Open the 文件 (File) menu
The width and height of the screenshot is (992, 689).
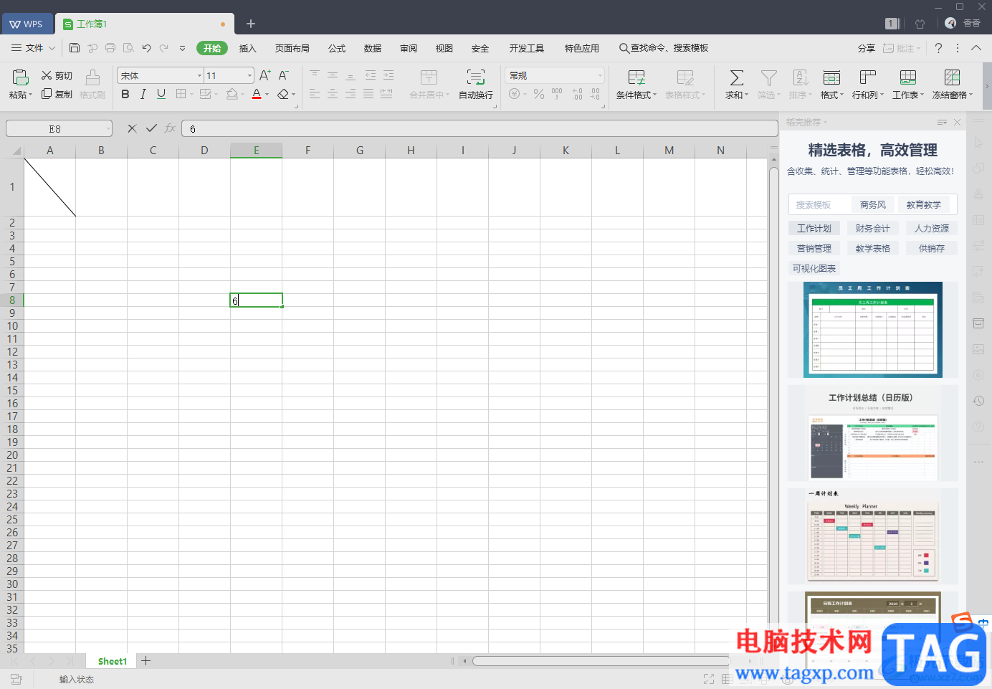coord(33,48)
